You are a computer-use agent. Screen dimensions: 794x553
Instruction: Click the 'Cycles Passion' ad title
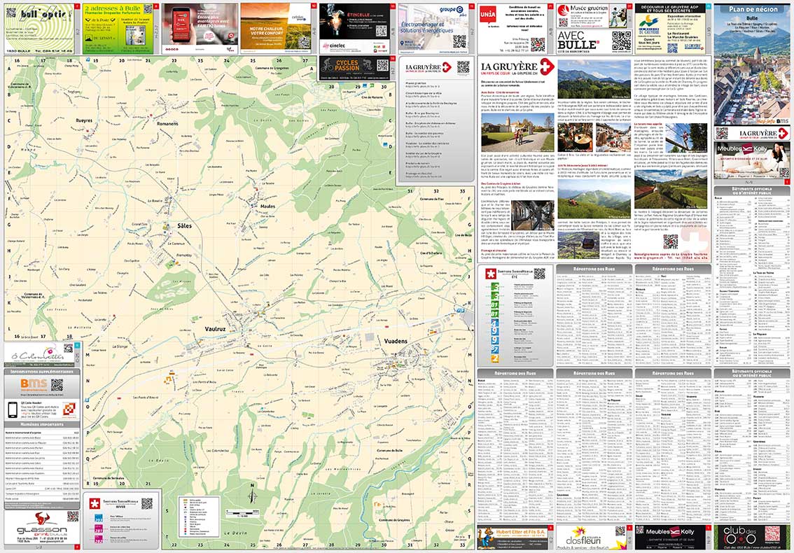[x=347, y=65]
